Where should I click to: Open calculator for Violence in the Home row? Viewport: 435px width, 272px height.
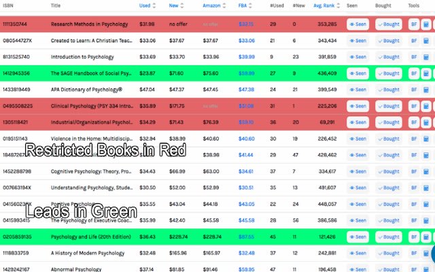pyautogui.click(x=426, y=139)
